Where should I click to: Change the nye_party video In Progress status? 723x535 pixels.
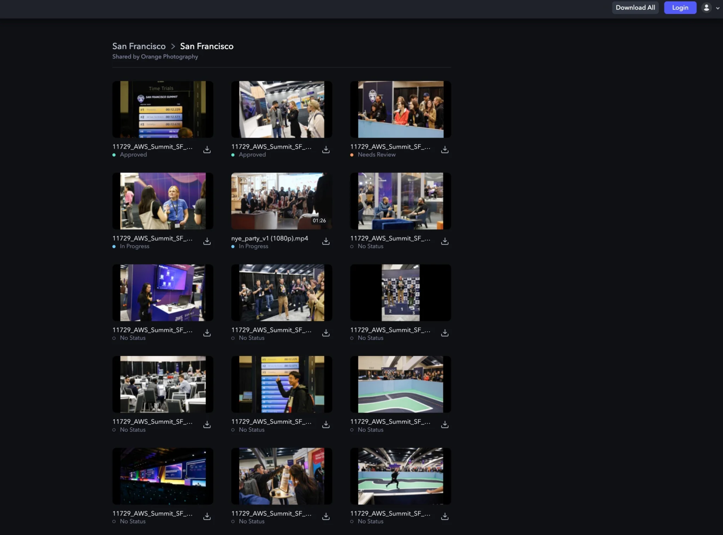(x=253, y=246)
